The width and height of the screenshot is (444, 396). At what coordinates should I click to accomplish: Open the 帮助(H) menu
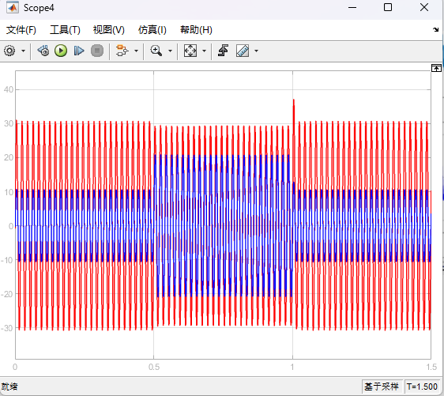[x=196, y=30]
